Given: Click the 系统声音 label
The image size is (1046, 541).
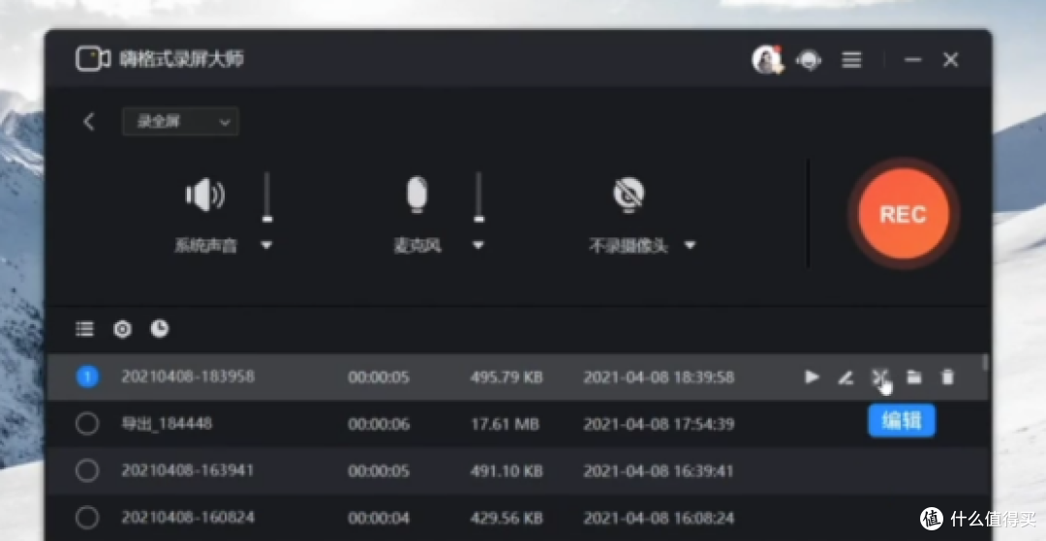Looking at the screenshot, I should pos(205,246).
